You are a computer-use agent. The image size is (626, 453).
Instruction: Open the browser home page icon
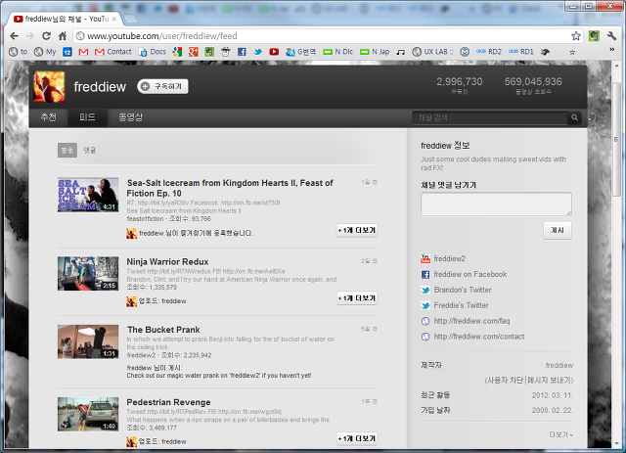(x=63, y=36)
